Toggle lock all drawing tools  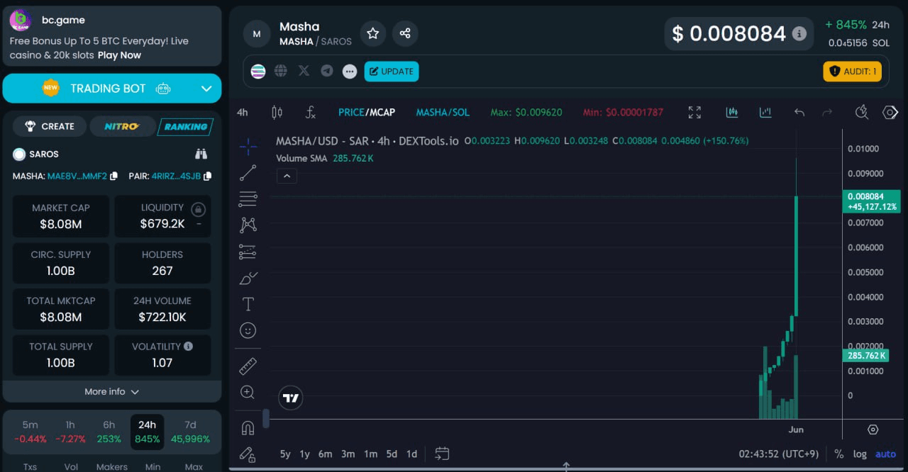coord(247,454)
